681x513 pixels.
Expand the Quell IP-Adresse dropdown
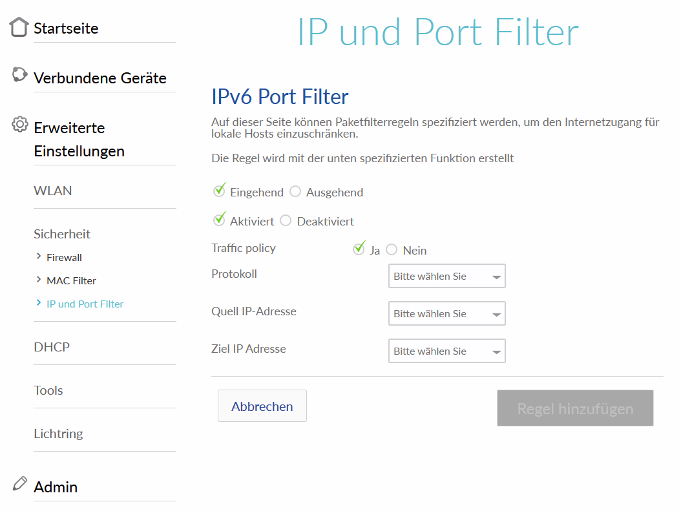click(x=446, y=313)
